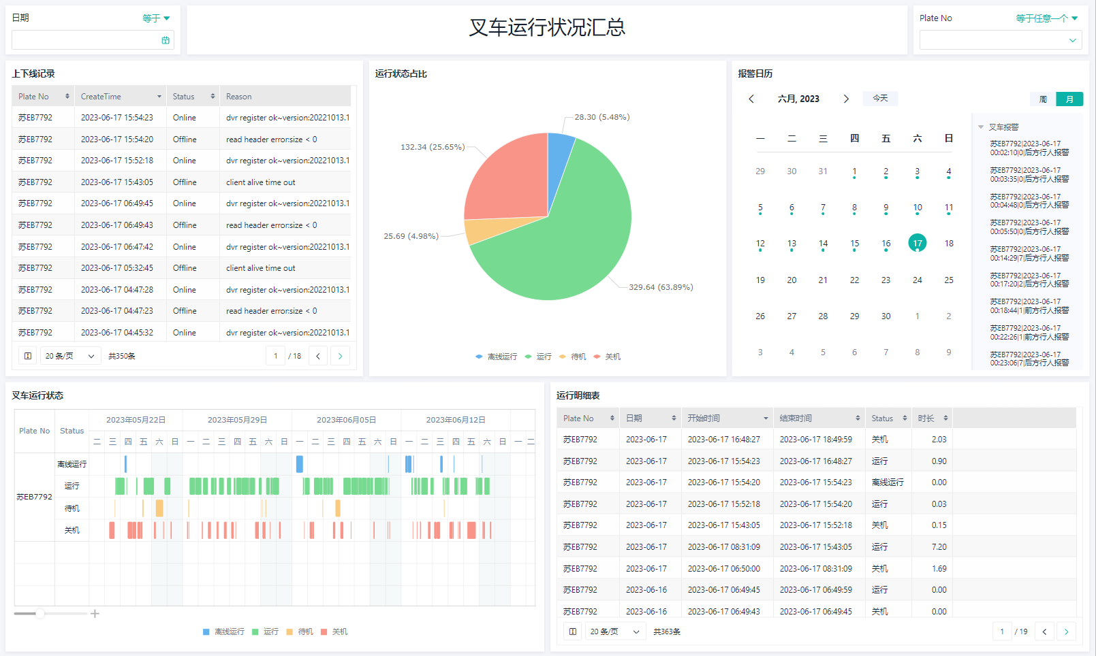Open the Plate No filter dropdown
The image size is (1096, 656).
pyautogui.click(x=1000, y=40)
